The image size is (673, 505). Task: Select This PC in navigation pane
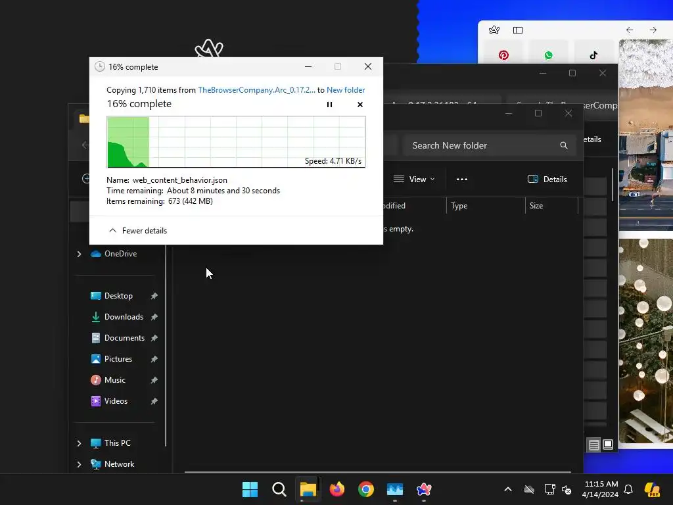coord(110,443)
